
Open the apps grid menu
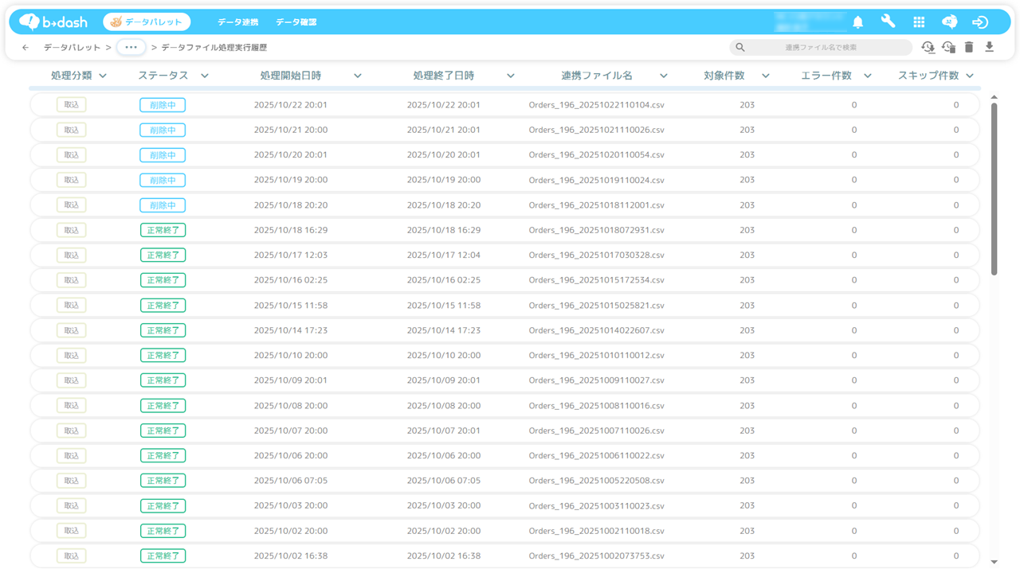919,22
